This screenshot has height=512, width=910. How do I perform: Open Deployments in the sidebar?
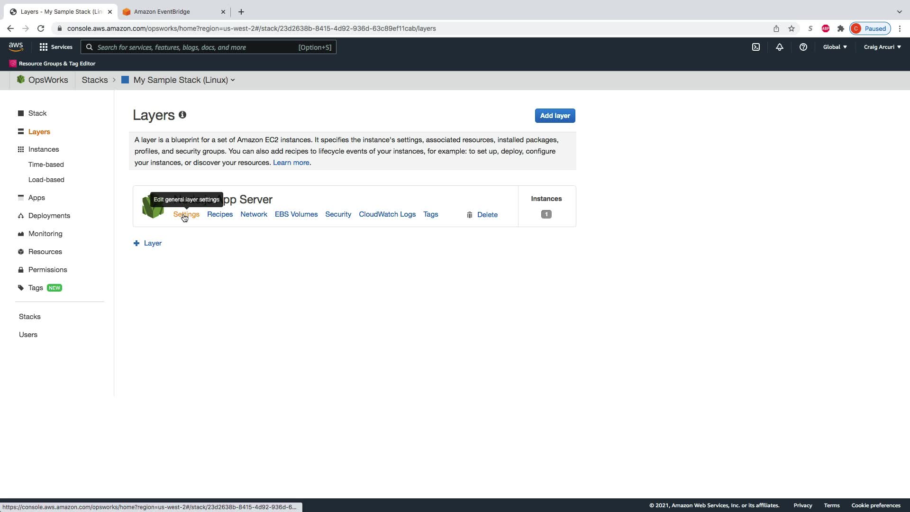49,216
